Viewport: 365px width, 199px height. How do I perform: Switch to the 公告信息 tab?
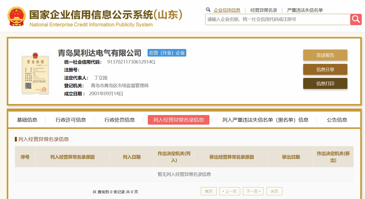tap(337, 120)
